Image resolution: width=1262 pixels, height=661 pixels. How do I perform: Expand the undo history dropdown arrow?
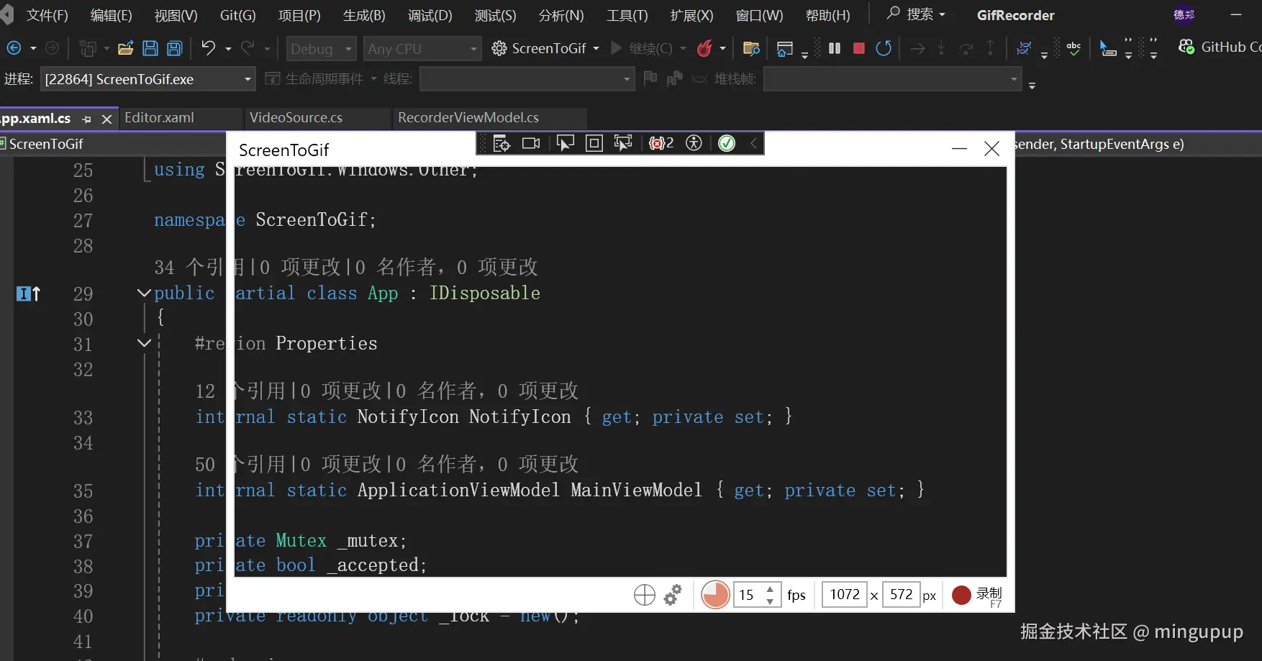point(228,48)
